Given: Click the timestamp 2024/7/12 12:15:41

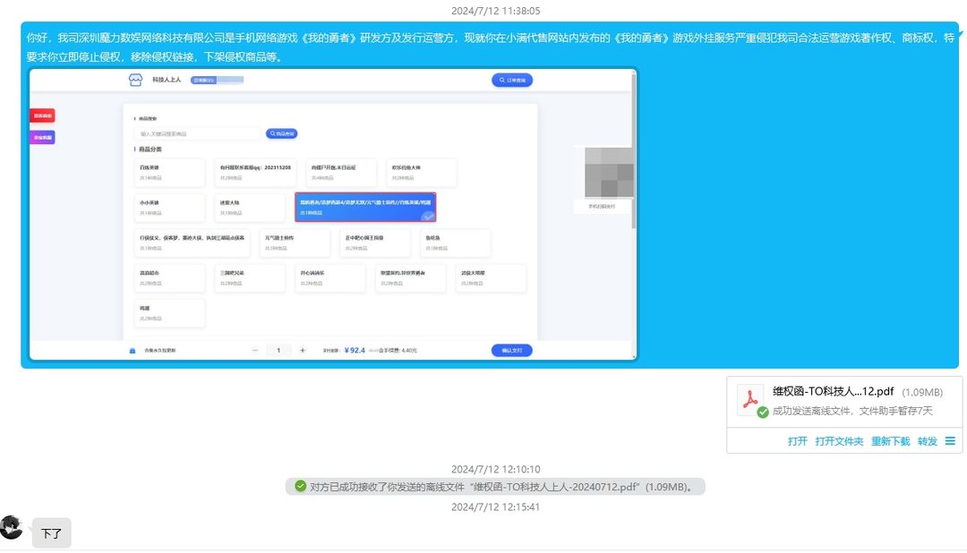Looking at the screenshot, I should tap(495, 506).
